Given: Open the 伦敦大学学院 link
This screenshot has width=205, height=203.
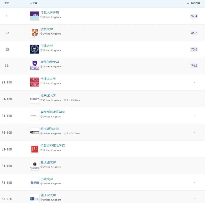Looking at the screenshot, I should pos(50,12).
